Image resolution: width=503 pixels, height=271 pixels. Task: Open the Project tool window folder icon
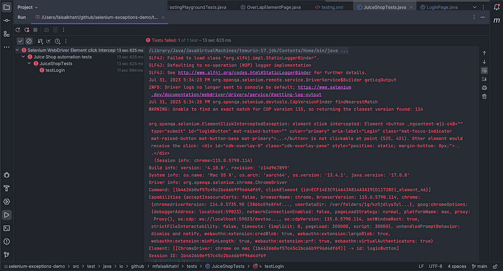6,7
